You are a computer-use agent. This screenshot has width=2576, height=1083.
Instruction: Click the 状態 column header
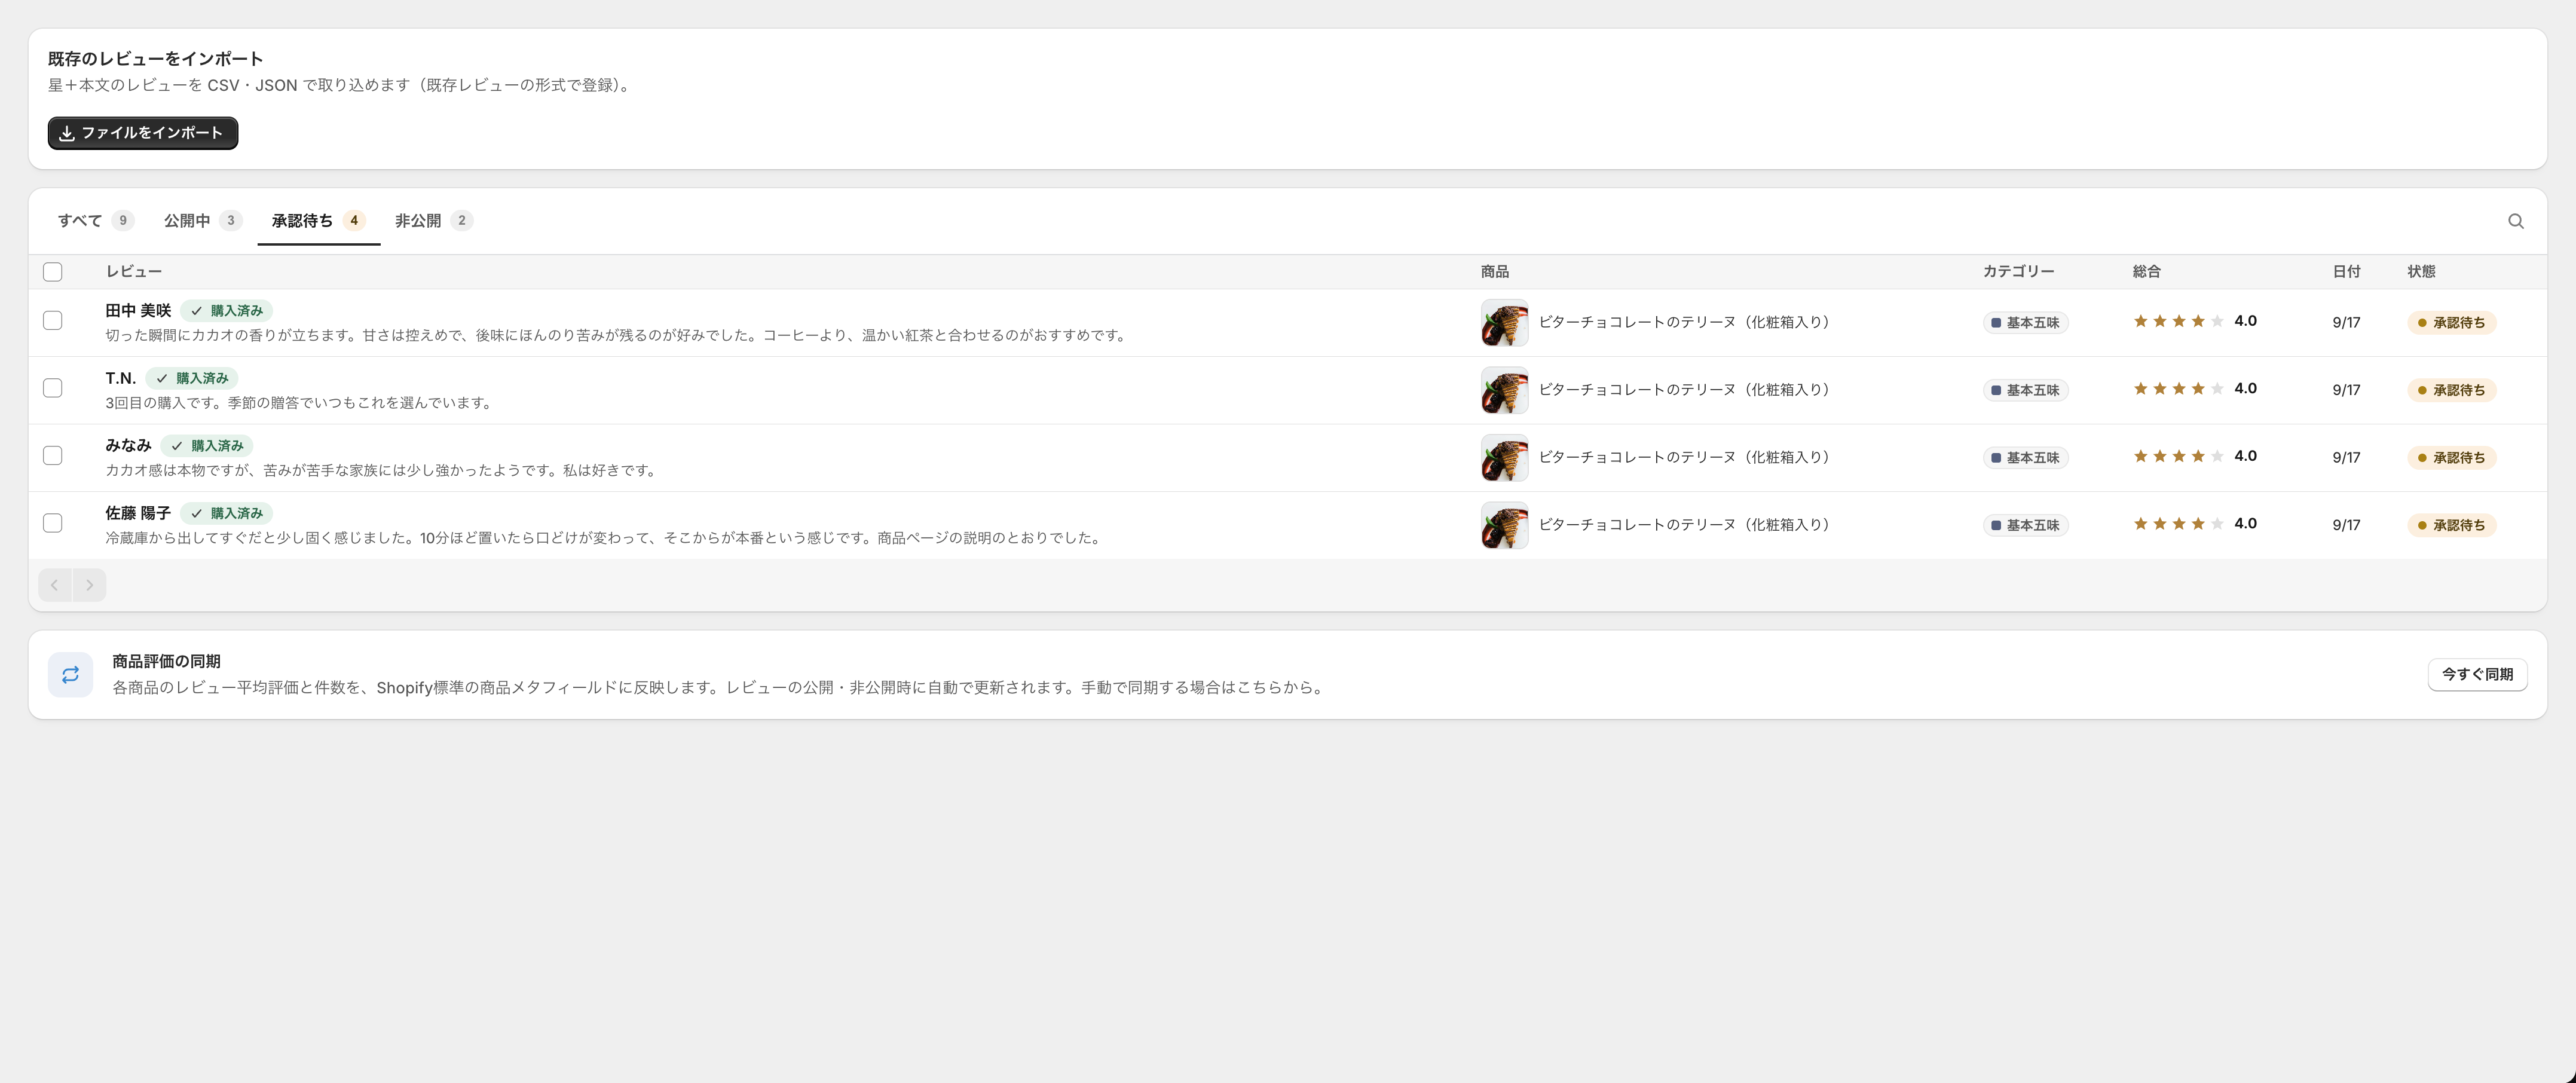coord(2421,272)
